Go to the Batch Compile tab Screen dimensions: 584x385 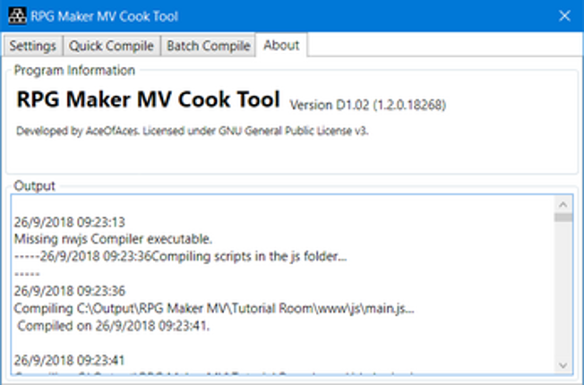208,46
